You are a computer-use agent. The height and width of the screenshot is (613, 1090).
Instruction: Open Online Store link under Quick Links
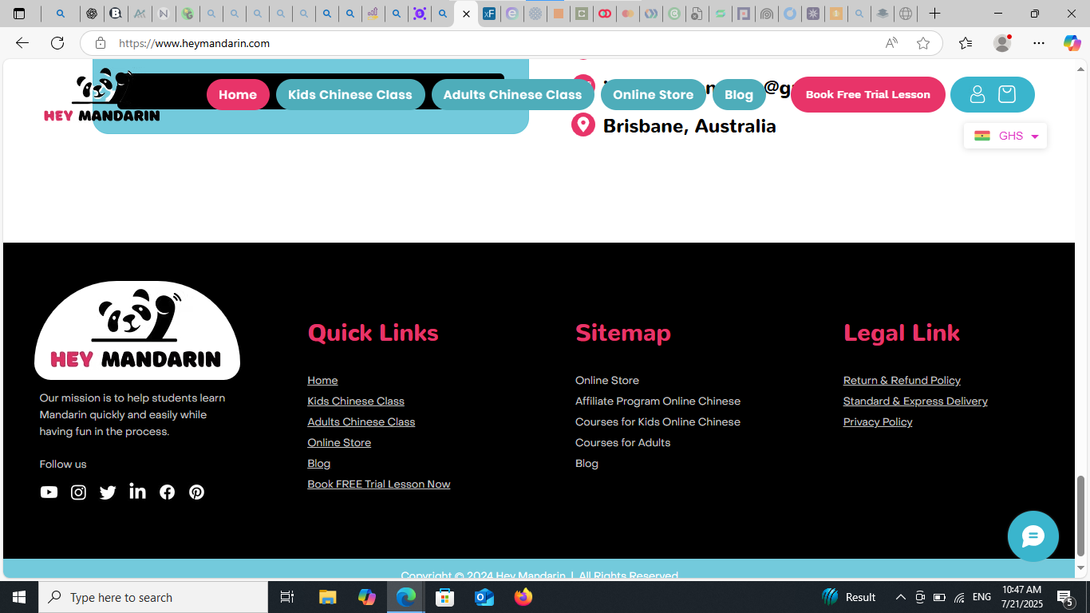(339, 443)
